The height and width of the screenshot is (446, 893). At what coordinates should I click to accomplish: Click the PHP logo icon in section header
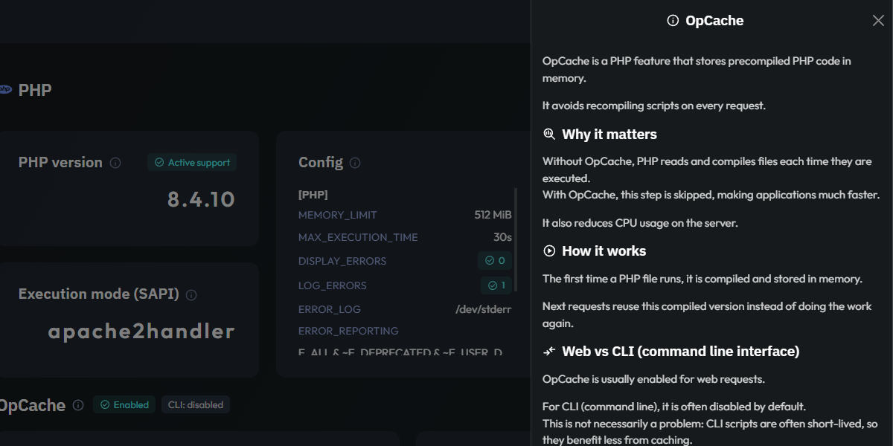(5, 90)
